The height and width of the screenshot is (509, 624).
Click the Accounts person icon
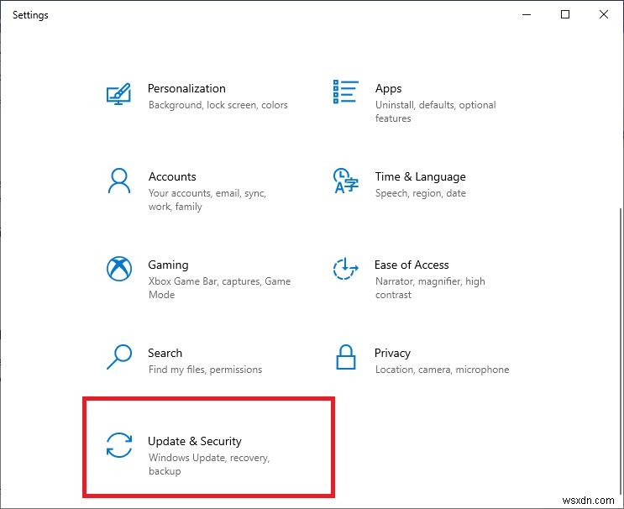pyautogui.click(x=119, y=181)
